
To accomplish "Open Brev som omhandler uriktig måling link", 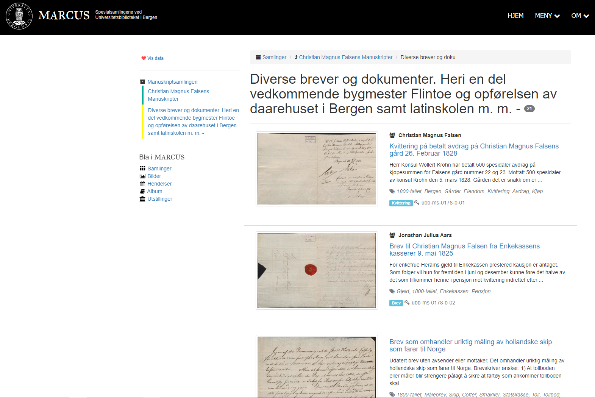I will (471, 345).
